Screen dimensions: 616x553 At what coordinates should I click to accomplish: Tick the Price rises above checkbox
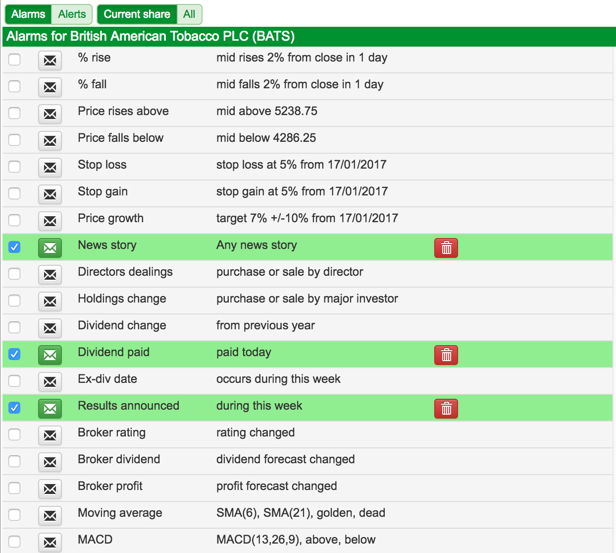coord(14,113)
